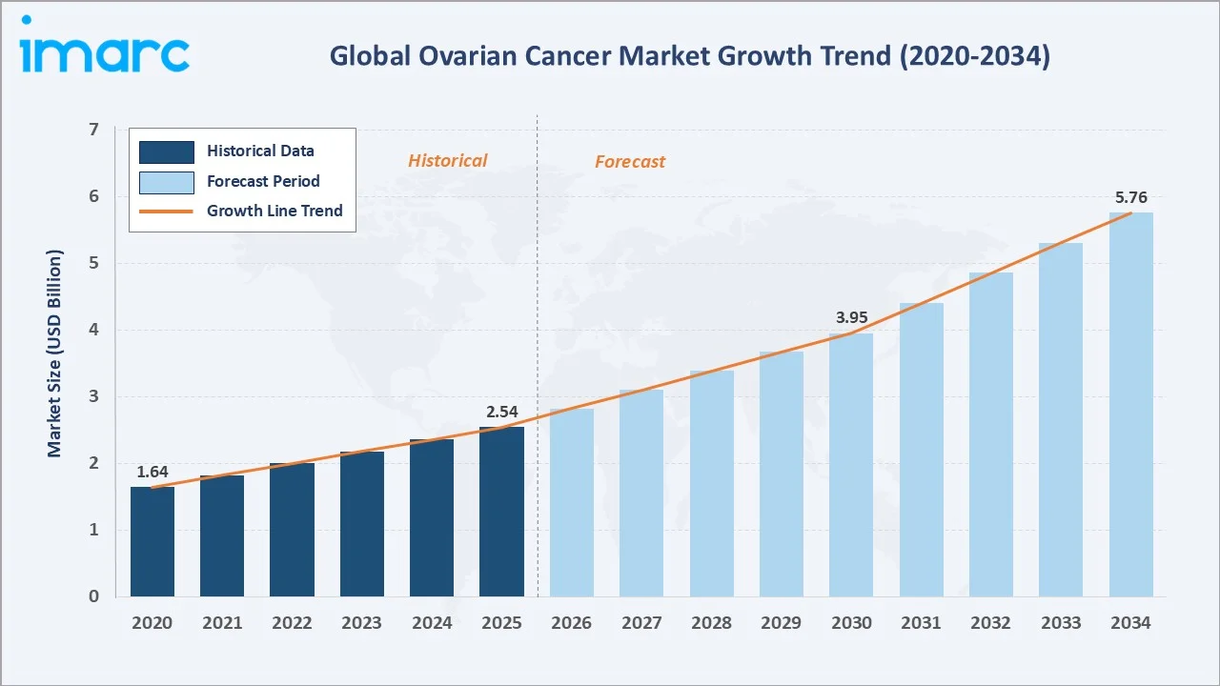
Task: Click y-axis tick label '5'
Action: (x=93, y=263)
